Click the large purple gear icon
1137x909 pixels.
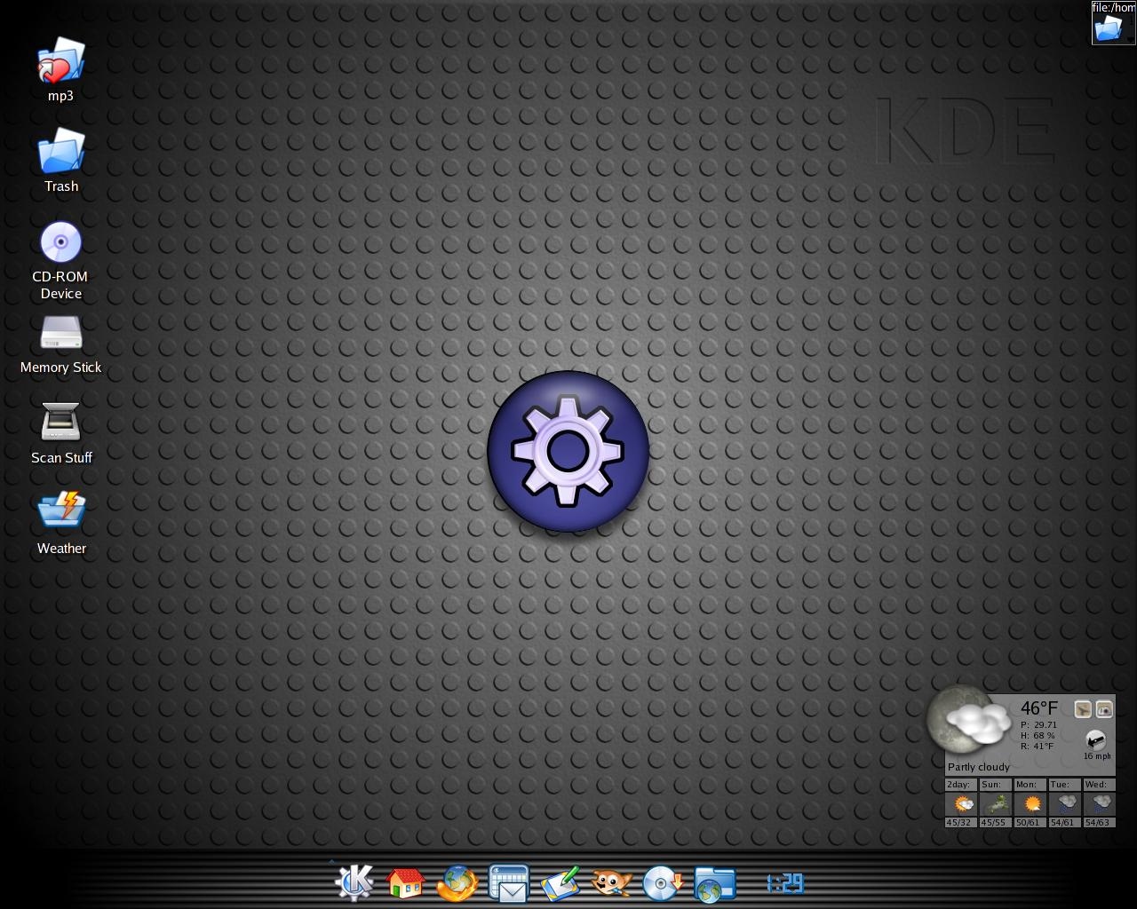(568, 452)
